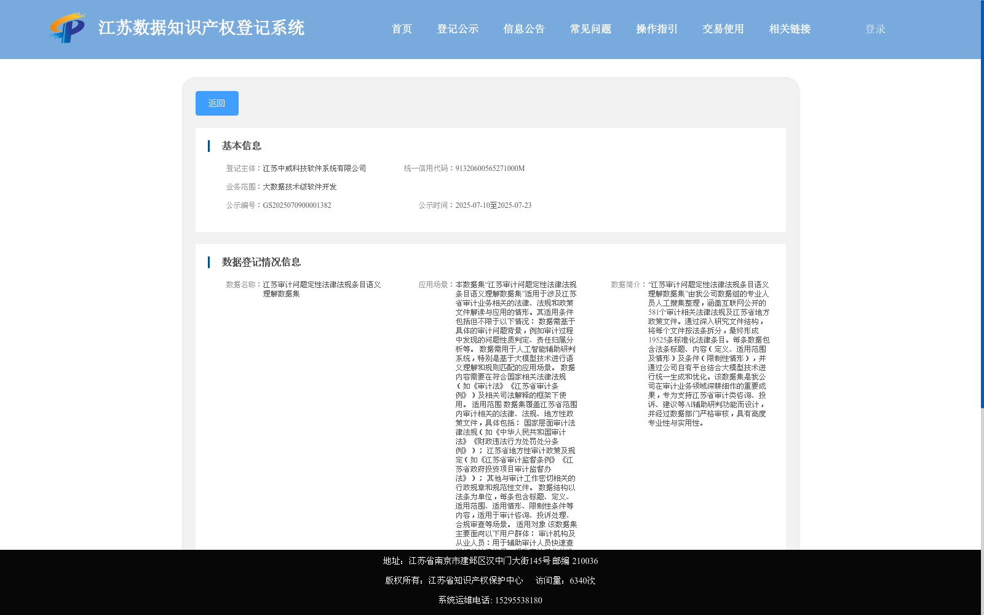Viewport: 984px width, 615px height.
Task: Select the credit code 91320600565271000M
Action: point(490,169)
